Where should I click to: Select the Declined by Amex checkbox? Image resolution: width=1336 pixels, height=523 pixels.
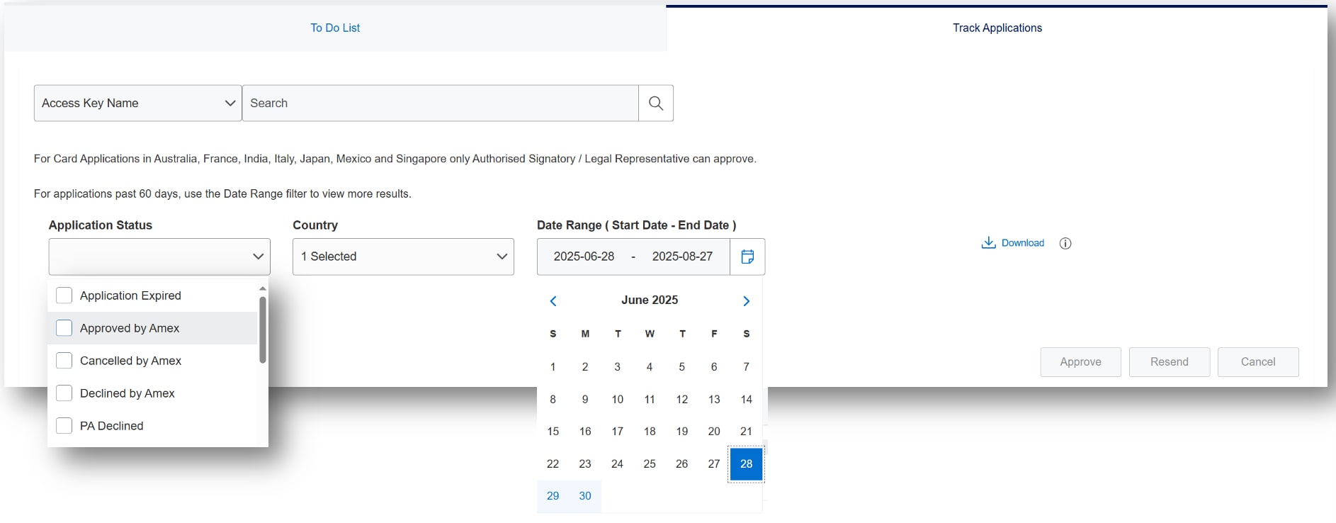click(x=64, y=393)
